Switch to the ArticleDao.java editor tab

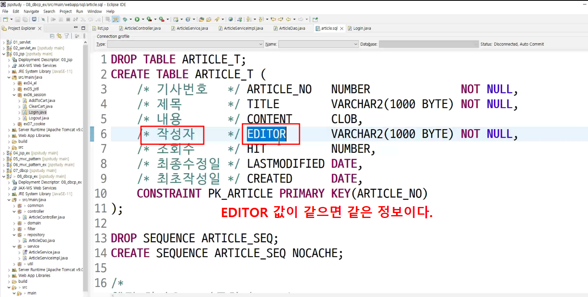(x=289, y=28)
